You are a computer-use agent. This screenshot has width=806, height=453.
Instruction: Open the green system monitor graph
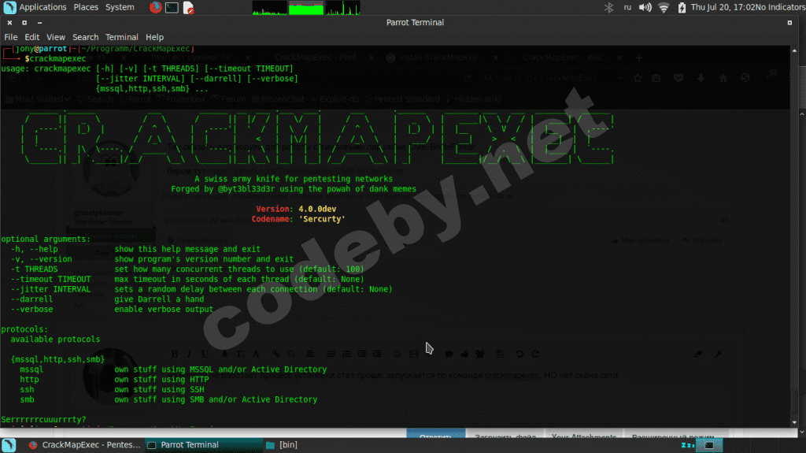[x=306, y=8]
